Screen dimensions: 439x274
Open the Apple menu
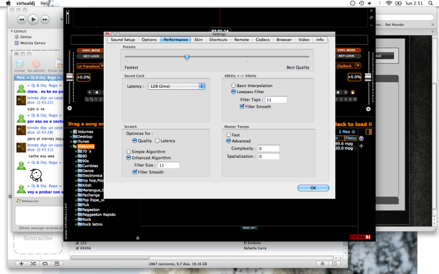(8, 3)
